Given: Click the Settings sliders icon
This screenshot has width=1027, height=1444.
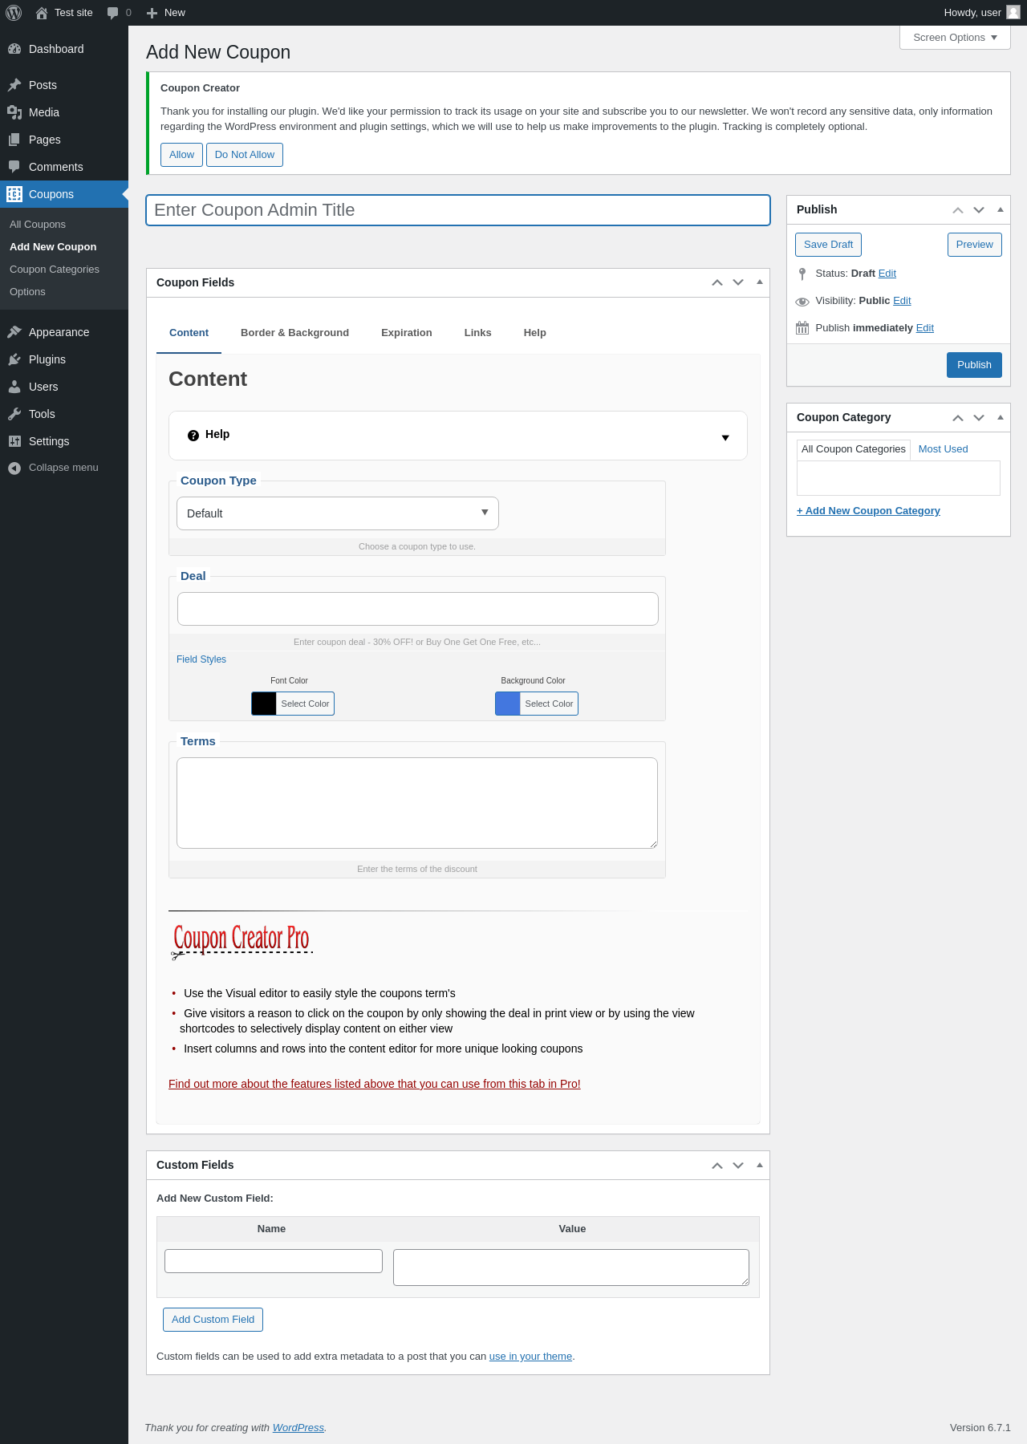Looking at the screenshot, I should click(14, 441).
